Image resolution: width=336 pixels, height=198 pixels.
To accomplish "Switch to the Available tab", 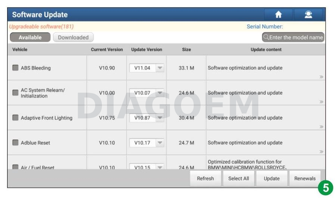I will 30,37.
